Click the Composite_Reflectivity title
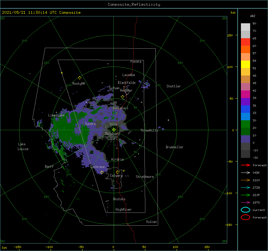The image size is (268, 251). 134,4
